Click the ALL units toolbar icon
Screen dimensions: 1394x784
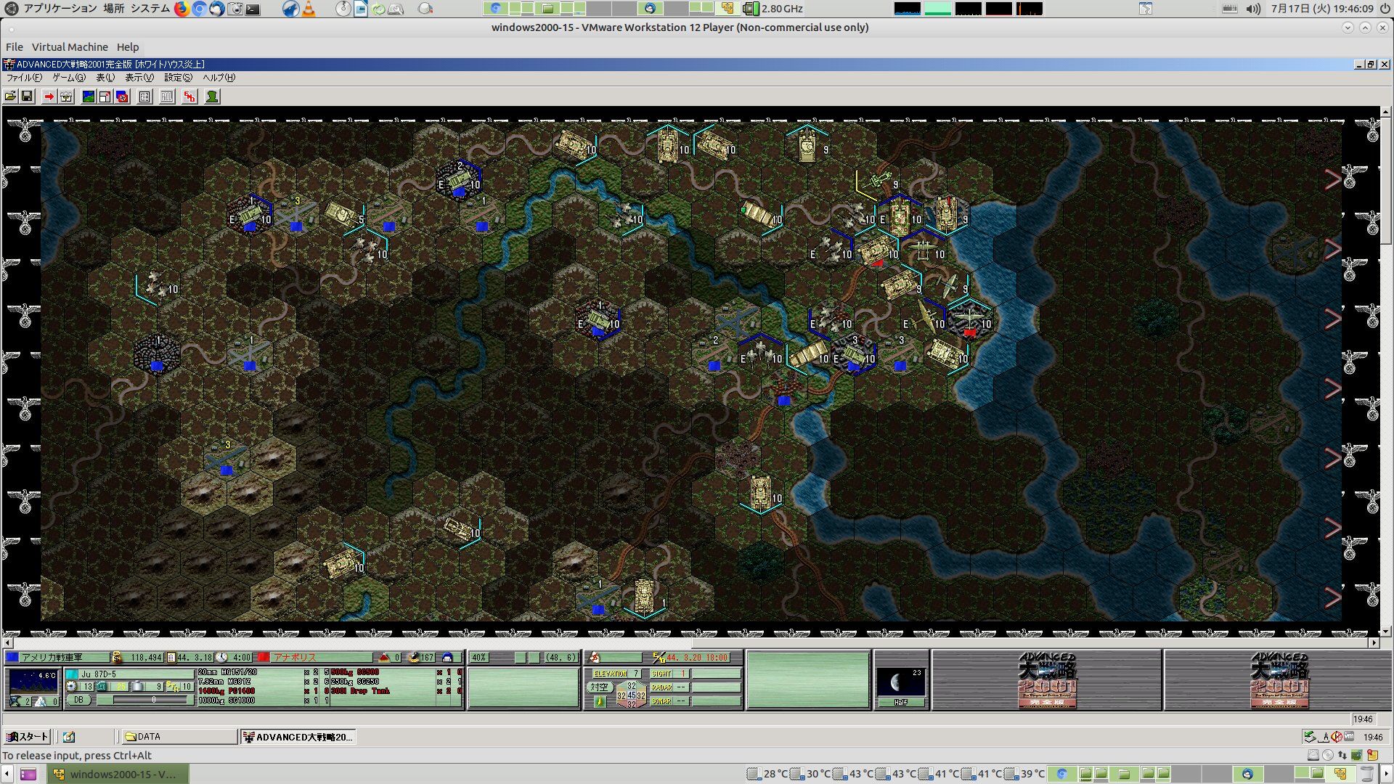coord(167,97)
